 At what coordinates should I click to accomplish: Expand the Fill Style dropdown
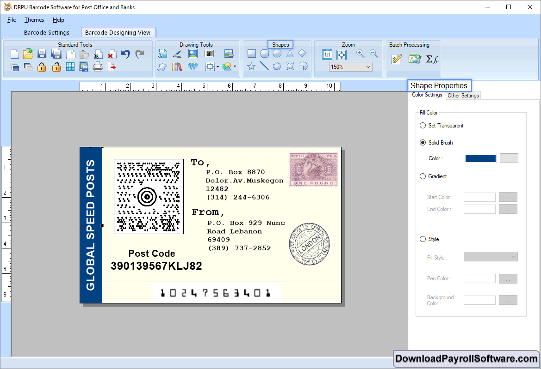[x=513, y=257]
